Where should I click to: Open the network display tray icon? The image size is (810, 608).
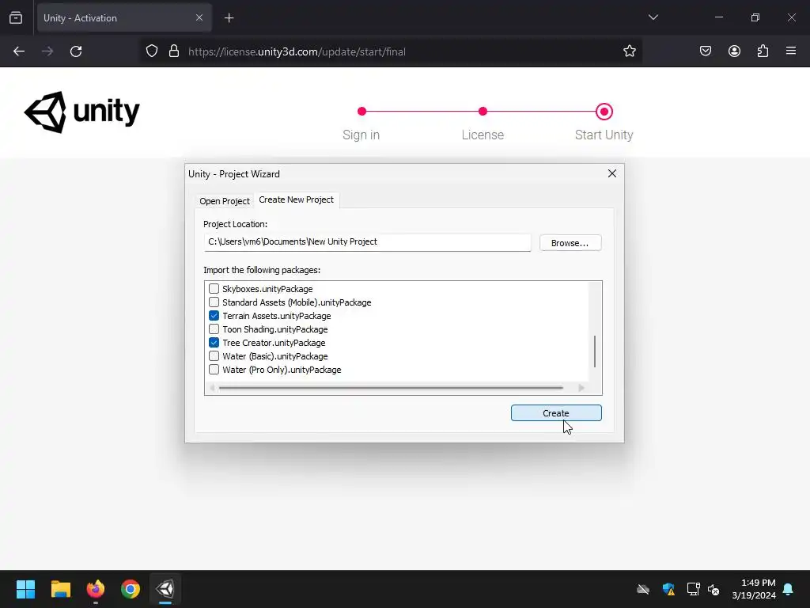pyautogui.click(x=693, y=589)
